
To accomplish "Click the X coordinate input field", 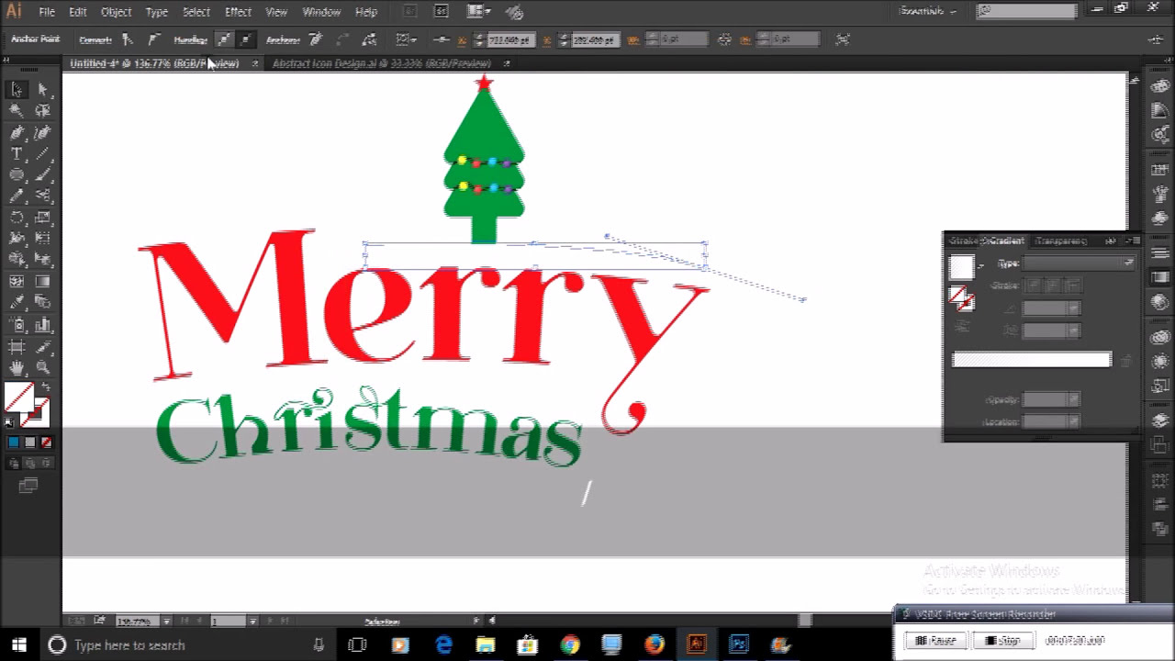I will tap(510, 39).
